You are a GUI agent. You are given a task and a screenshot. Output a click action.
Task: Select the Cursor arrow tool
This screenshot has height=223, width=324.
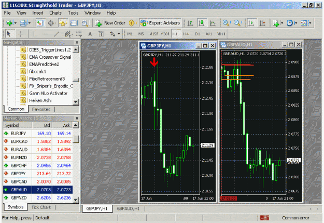[x=9, y=34]
